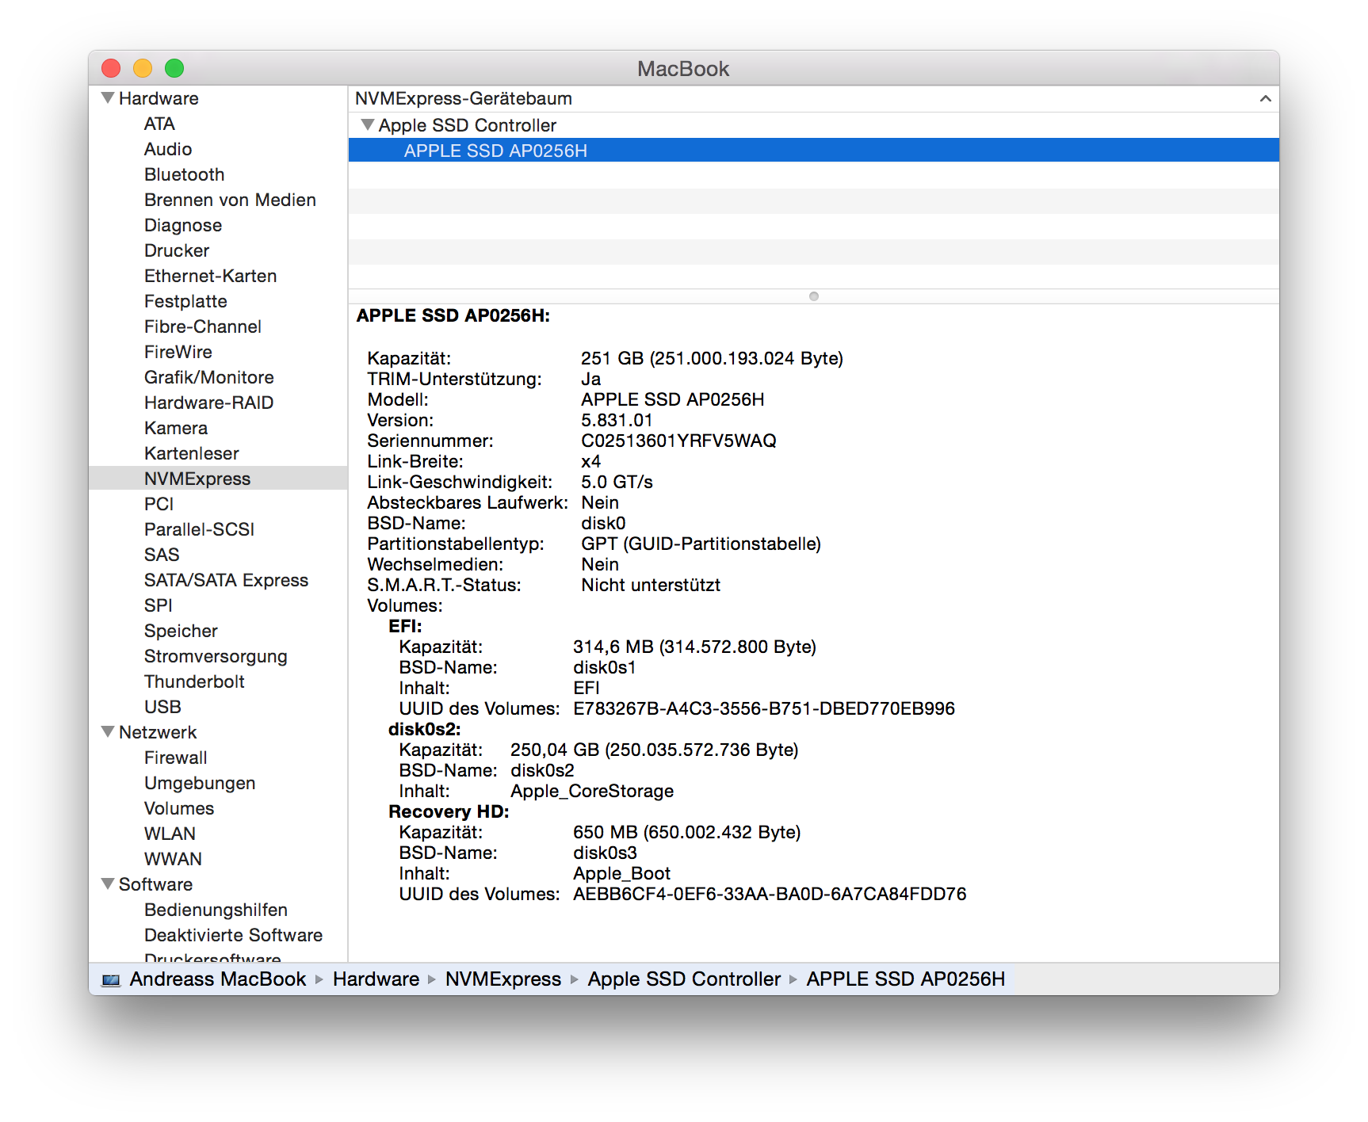
Task: Collapse the Software section triangle
Action: click(x=108, y=883)
